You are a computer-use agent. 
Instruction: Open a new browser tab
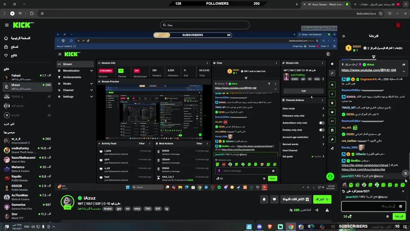pos(297,4)
